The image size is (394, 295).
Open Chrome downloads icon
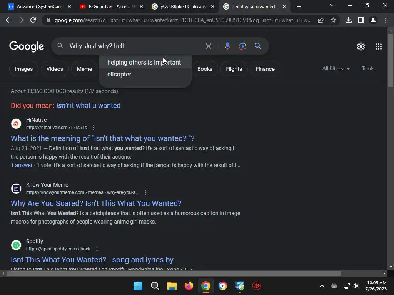[x=349, y=20]
